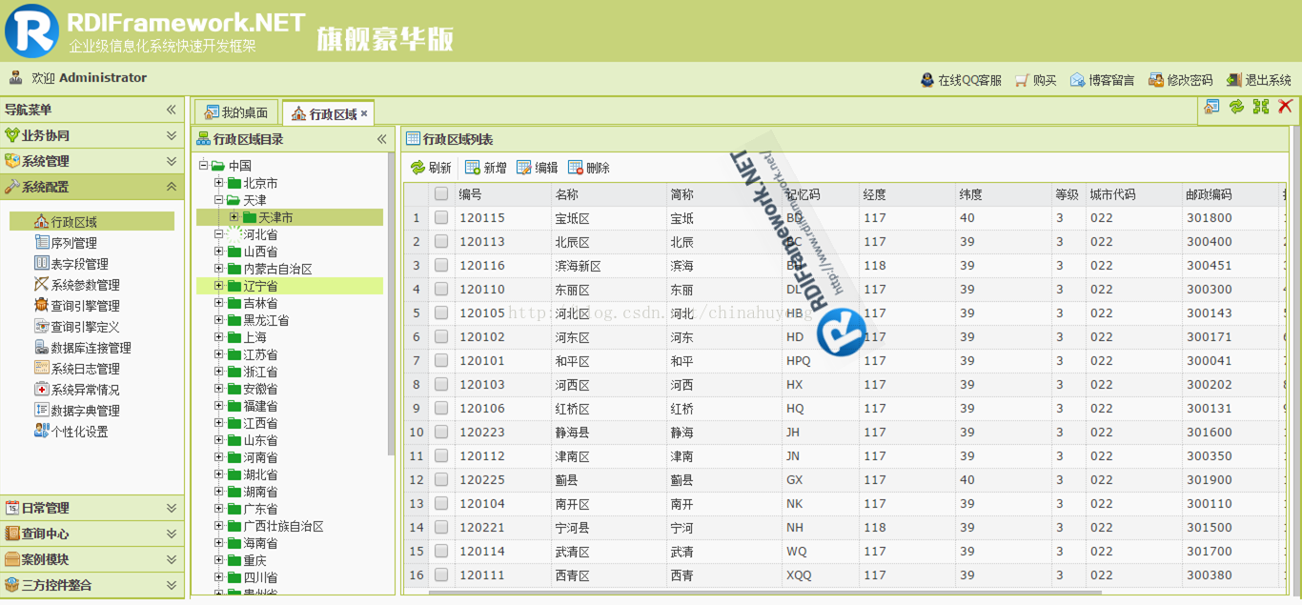Collapse the 行政区域目录 tree panel
Screen dimensions: 1302x605
[x=382, y=139]
